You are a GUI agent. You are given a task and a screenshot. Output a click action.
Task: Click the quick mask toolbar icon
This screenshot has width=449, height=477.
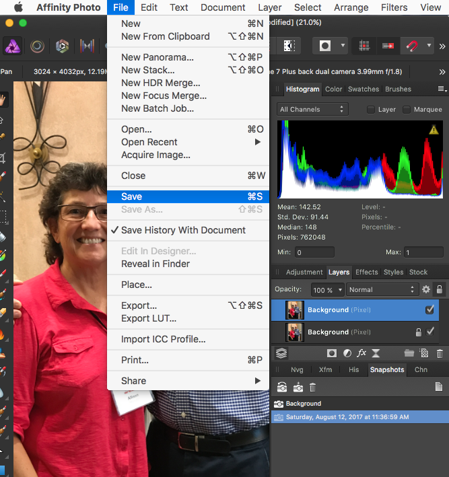pyautogui.click(x=325, y=46)
